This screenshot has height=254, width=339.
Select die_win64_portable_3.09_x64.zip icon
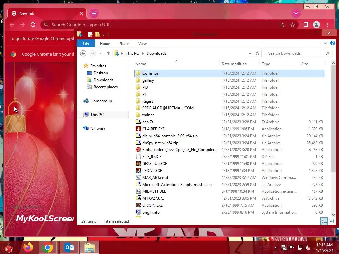(138, 136)
